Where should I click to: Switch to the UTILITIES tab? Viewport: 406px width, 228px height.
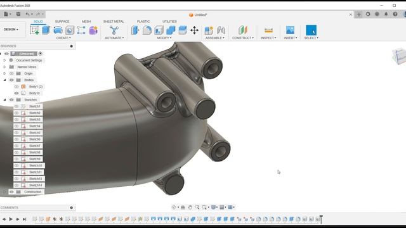[x=169, y=22]
